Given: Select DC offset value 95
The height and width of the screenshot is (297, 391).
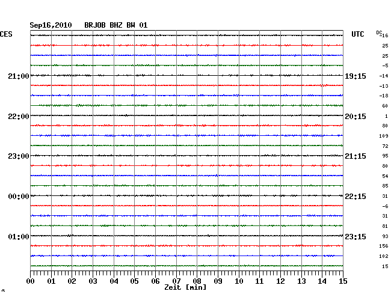Looking at the screenshot, I should coord(385,156).
